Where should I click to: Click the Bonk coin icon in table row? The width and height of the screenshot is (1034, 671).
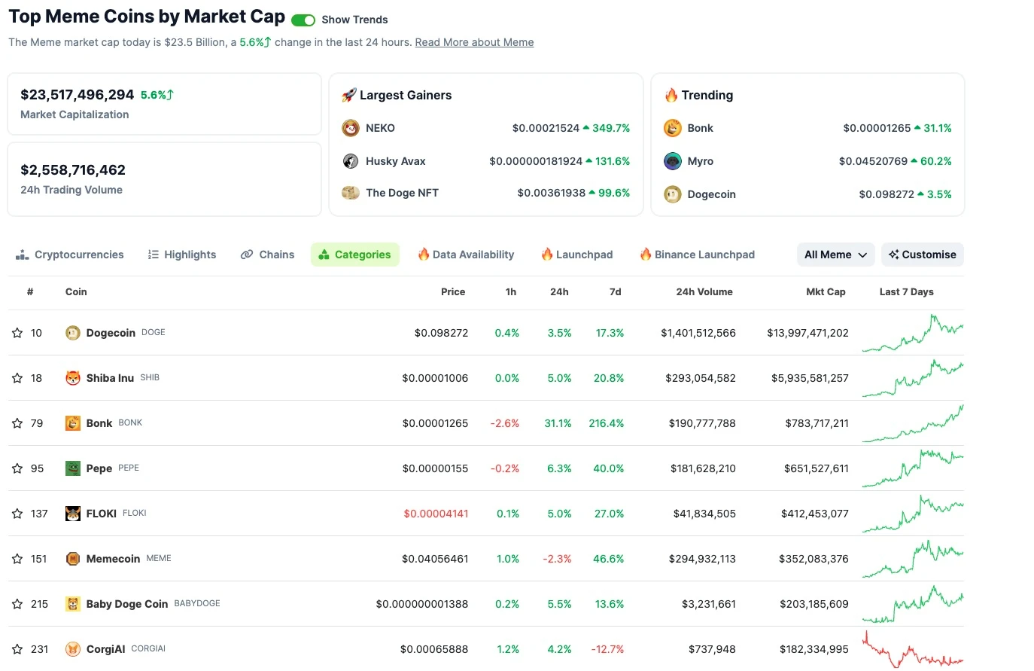click(73, 423)
